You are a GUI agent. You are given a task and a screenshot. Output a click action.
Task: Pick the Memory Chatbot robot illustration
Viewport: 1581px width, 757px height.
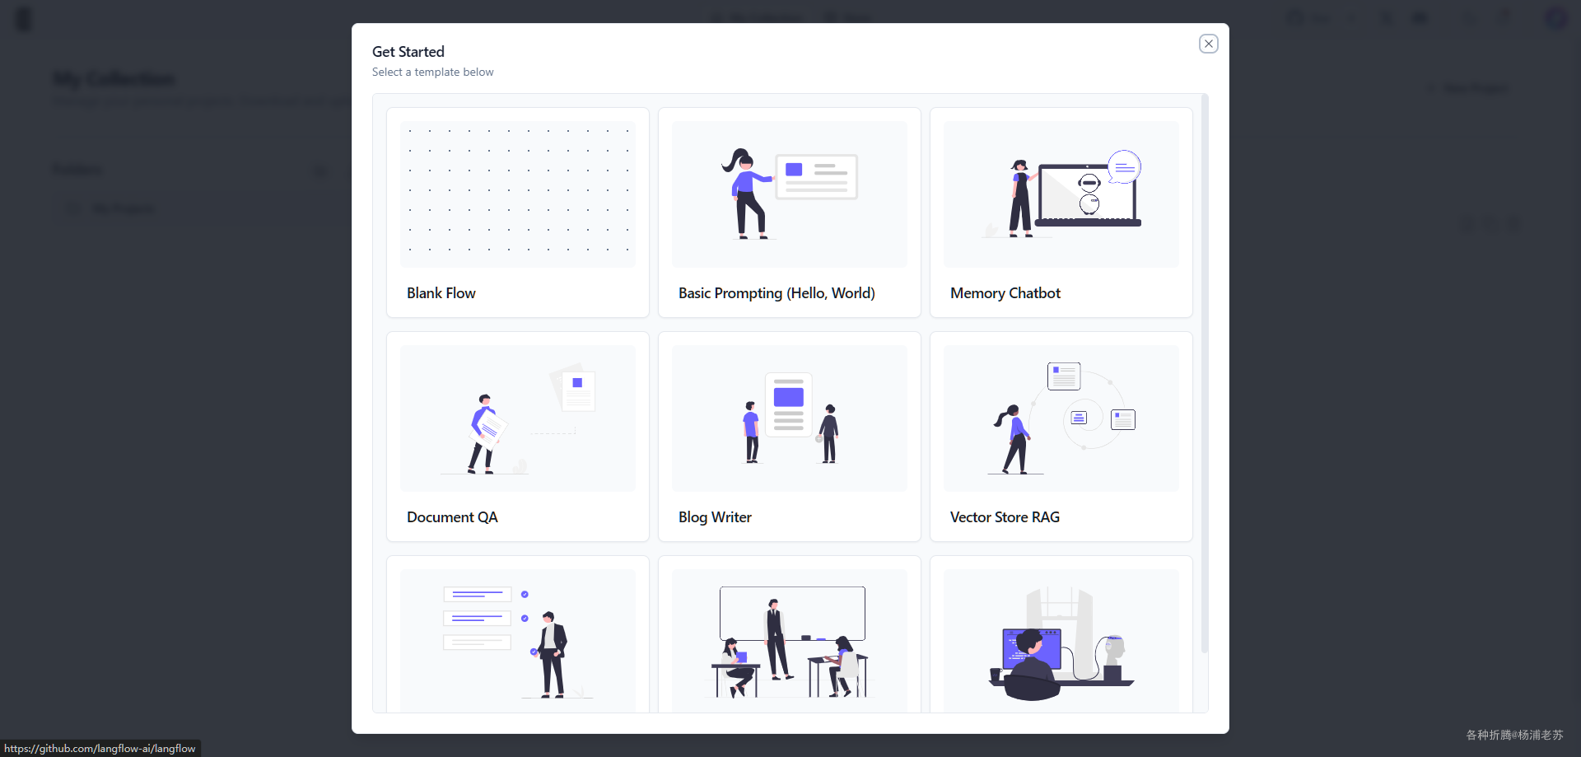[1061, 194]
